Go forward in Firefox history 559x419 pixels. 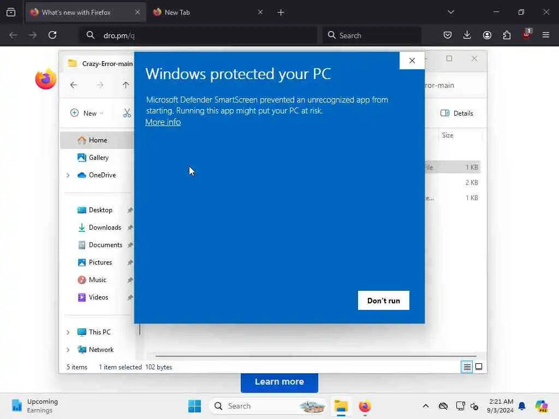[32, 35]
